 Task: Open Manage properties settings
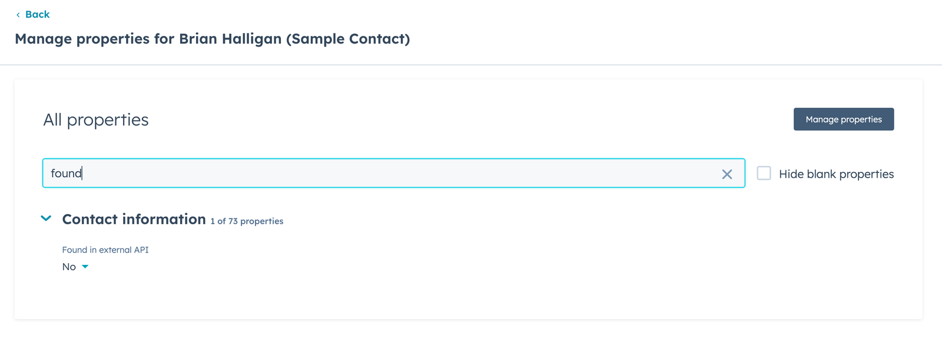[844, 119]
